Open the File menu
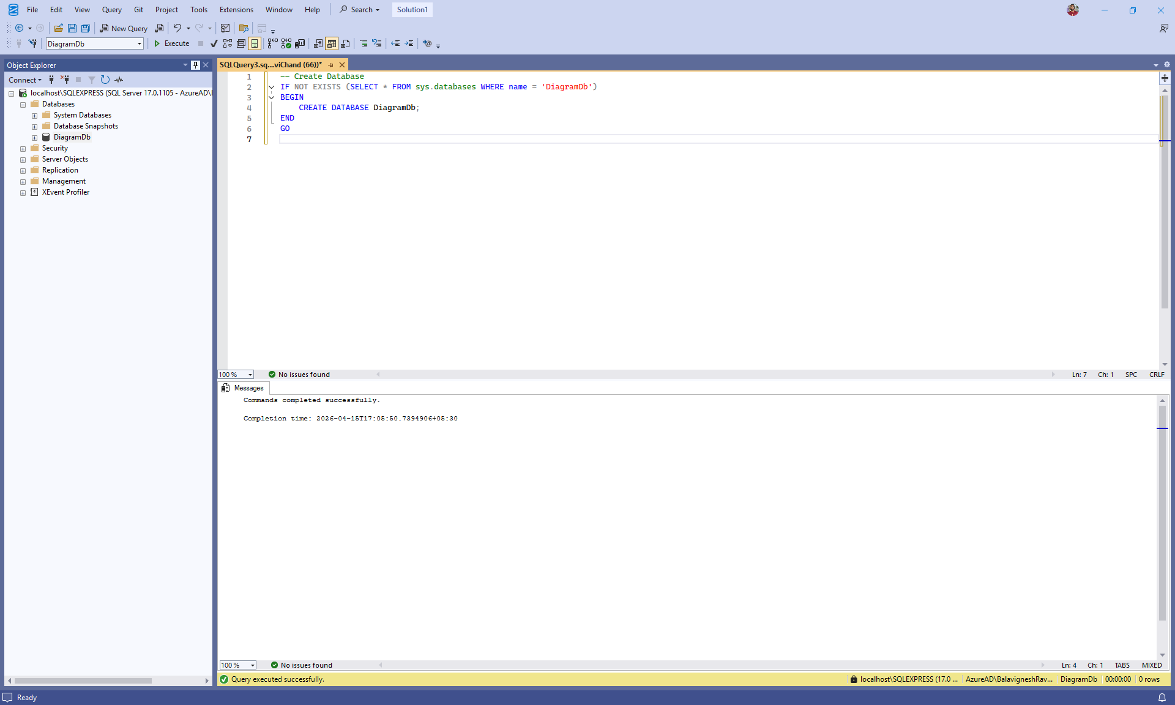The width and height of the screenshot is (1175, 705). pyautogui.click(x=32, y=10)
